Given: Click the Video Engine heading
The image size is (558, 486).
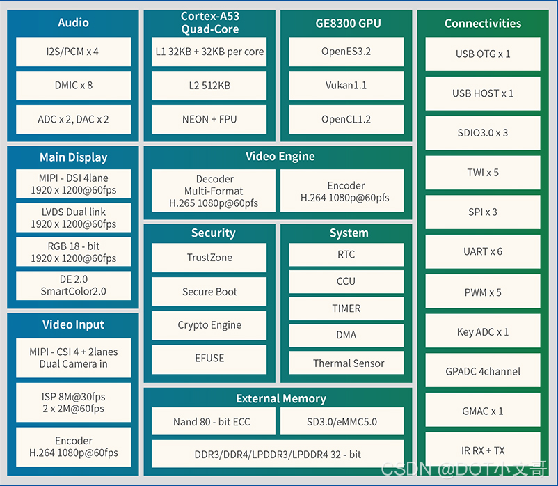Looking at the screenshot, I should coord(280,156).
